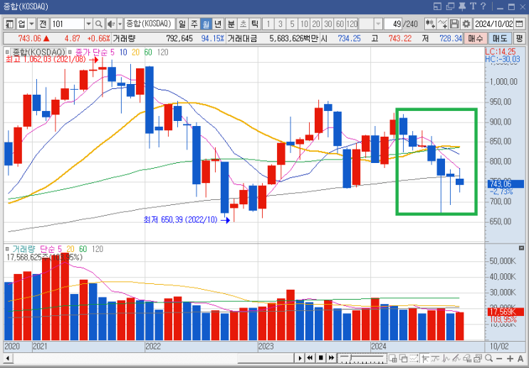Open the chart settings gear icon

click(x=466, y=24)
